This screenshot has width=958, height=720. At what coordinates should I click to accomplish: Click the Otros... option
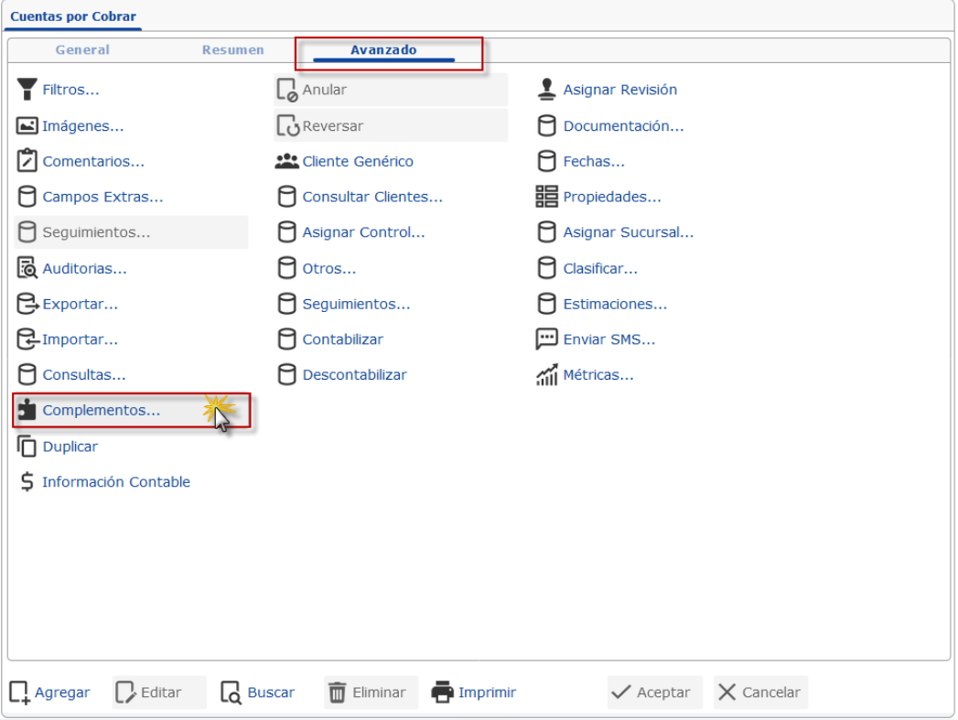pyautogui.click(x=329, y=268)
